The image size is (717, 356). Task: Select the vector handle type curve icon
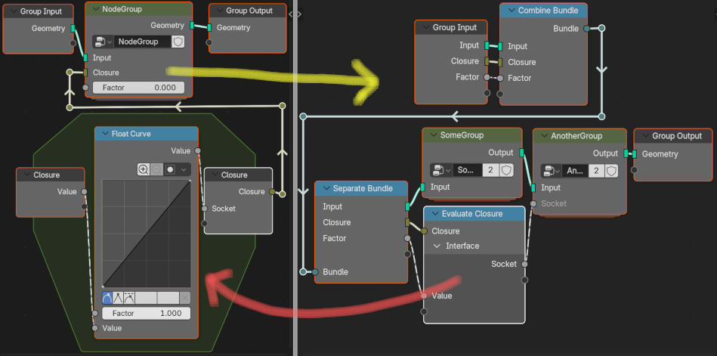119,298
